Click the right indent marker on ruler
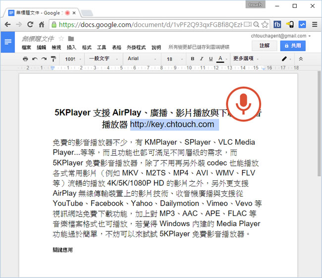322x278 pixels. [264, 68]
